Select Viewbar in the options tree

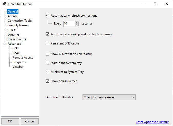point(18,67)
